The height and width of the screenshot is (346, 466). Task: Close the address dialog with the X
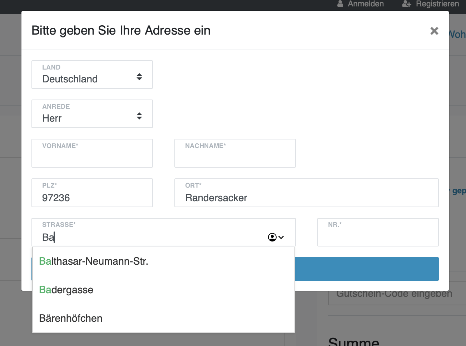coord(434,31)
